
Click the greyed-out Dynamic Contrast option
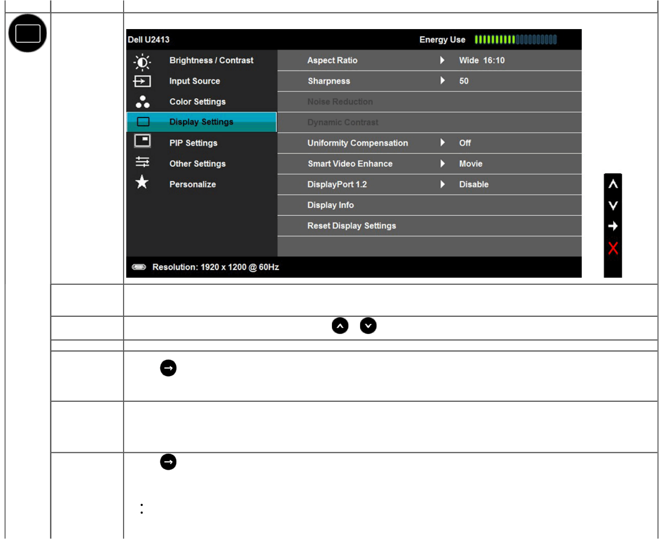(x=430, y=122)
